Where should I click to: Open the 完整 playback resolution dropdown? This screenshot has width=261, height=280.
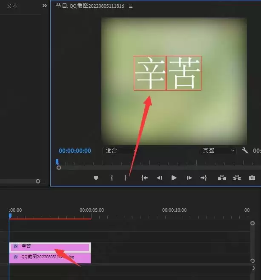tap(218, 151)
